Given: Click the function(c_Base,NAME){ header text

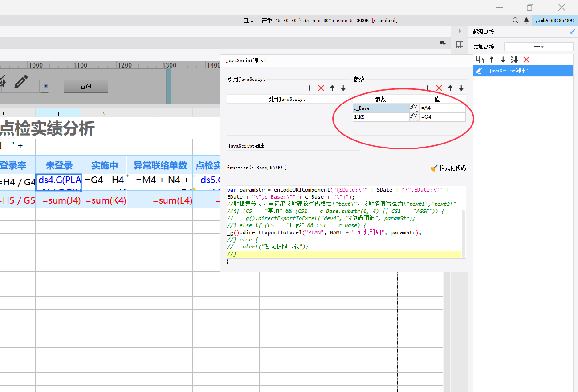Looking at the screenshot, I should pyautogui.click(x=256, y=168).
